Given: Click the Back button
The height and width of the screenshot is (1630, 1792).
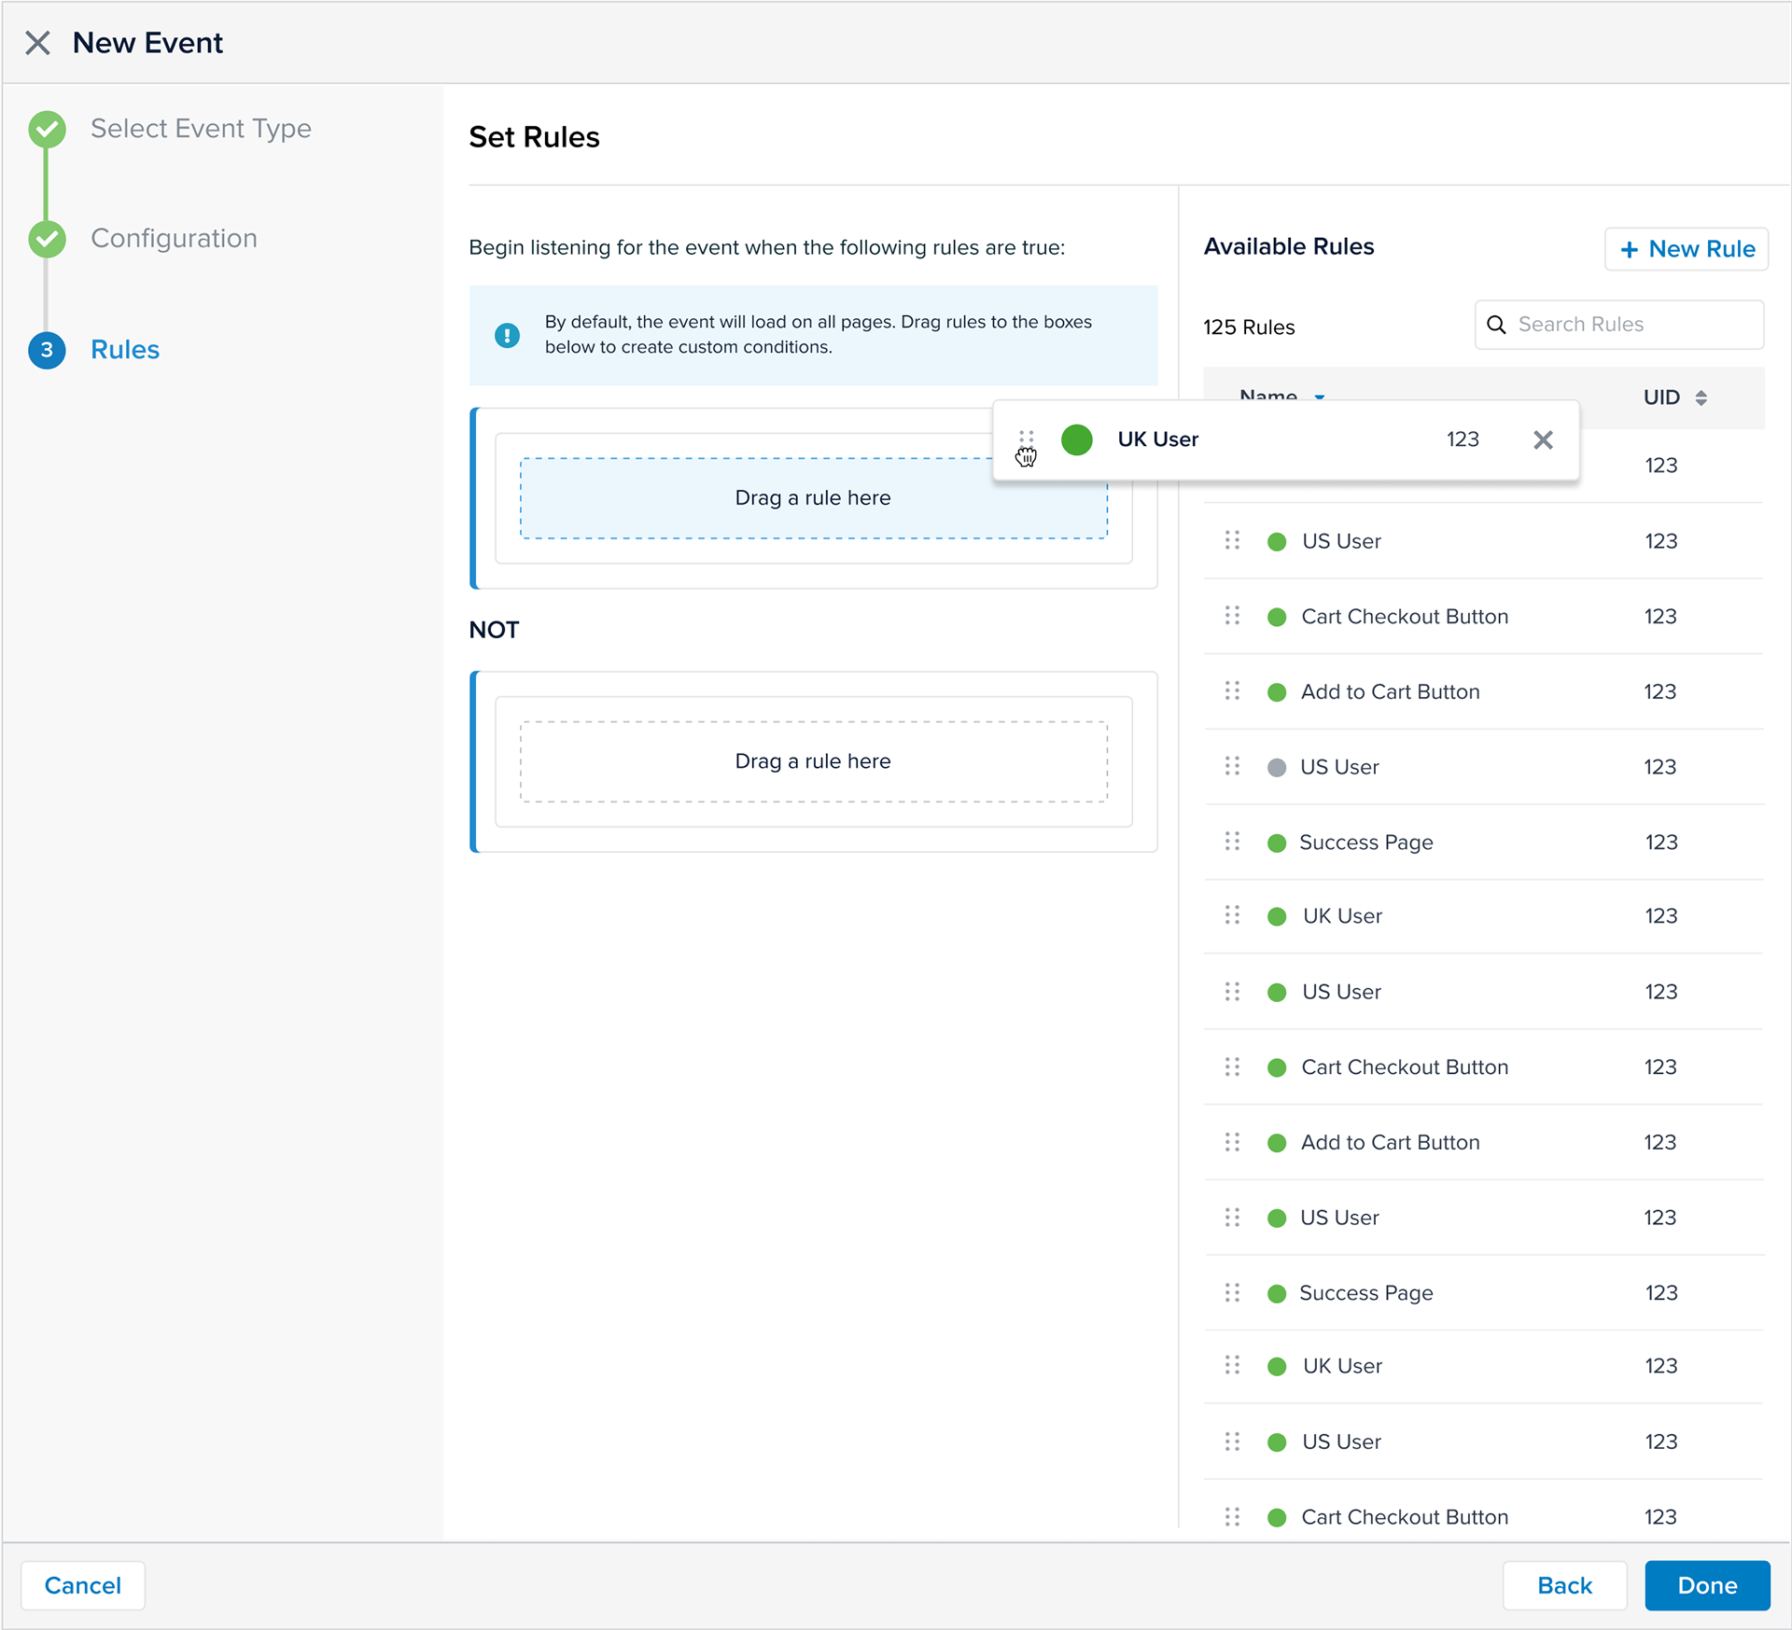Looking at the screenshot, I should click(1565, 1586).
